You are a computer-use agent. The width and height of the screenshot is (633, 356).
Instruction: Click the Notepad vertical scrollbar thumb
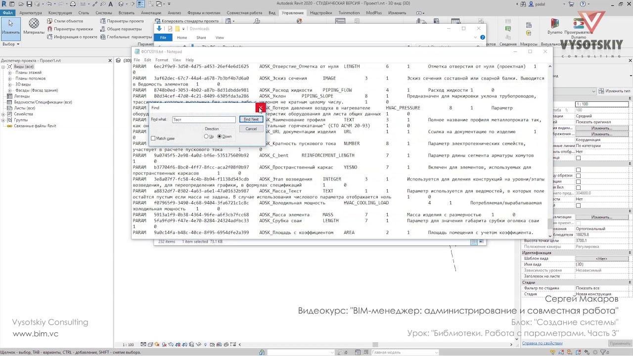[550, 223]
